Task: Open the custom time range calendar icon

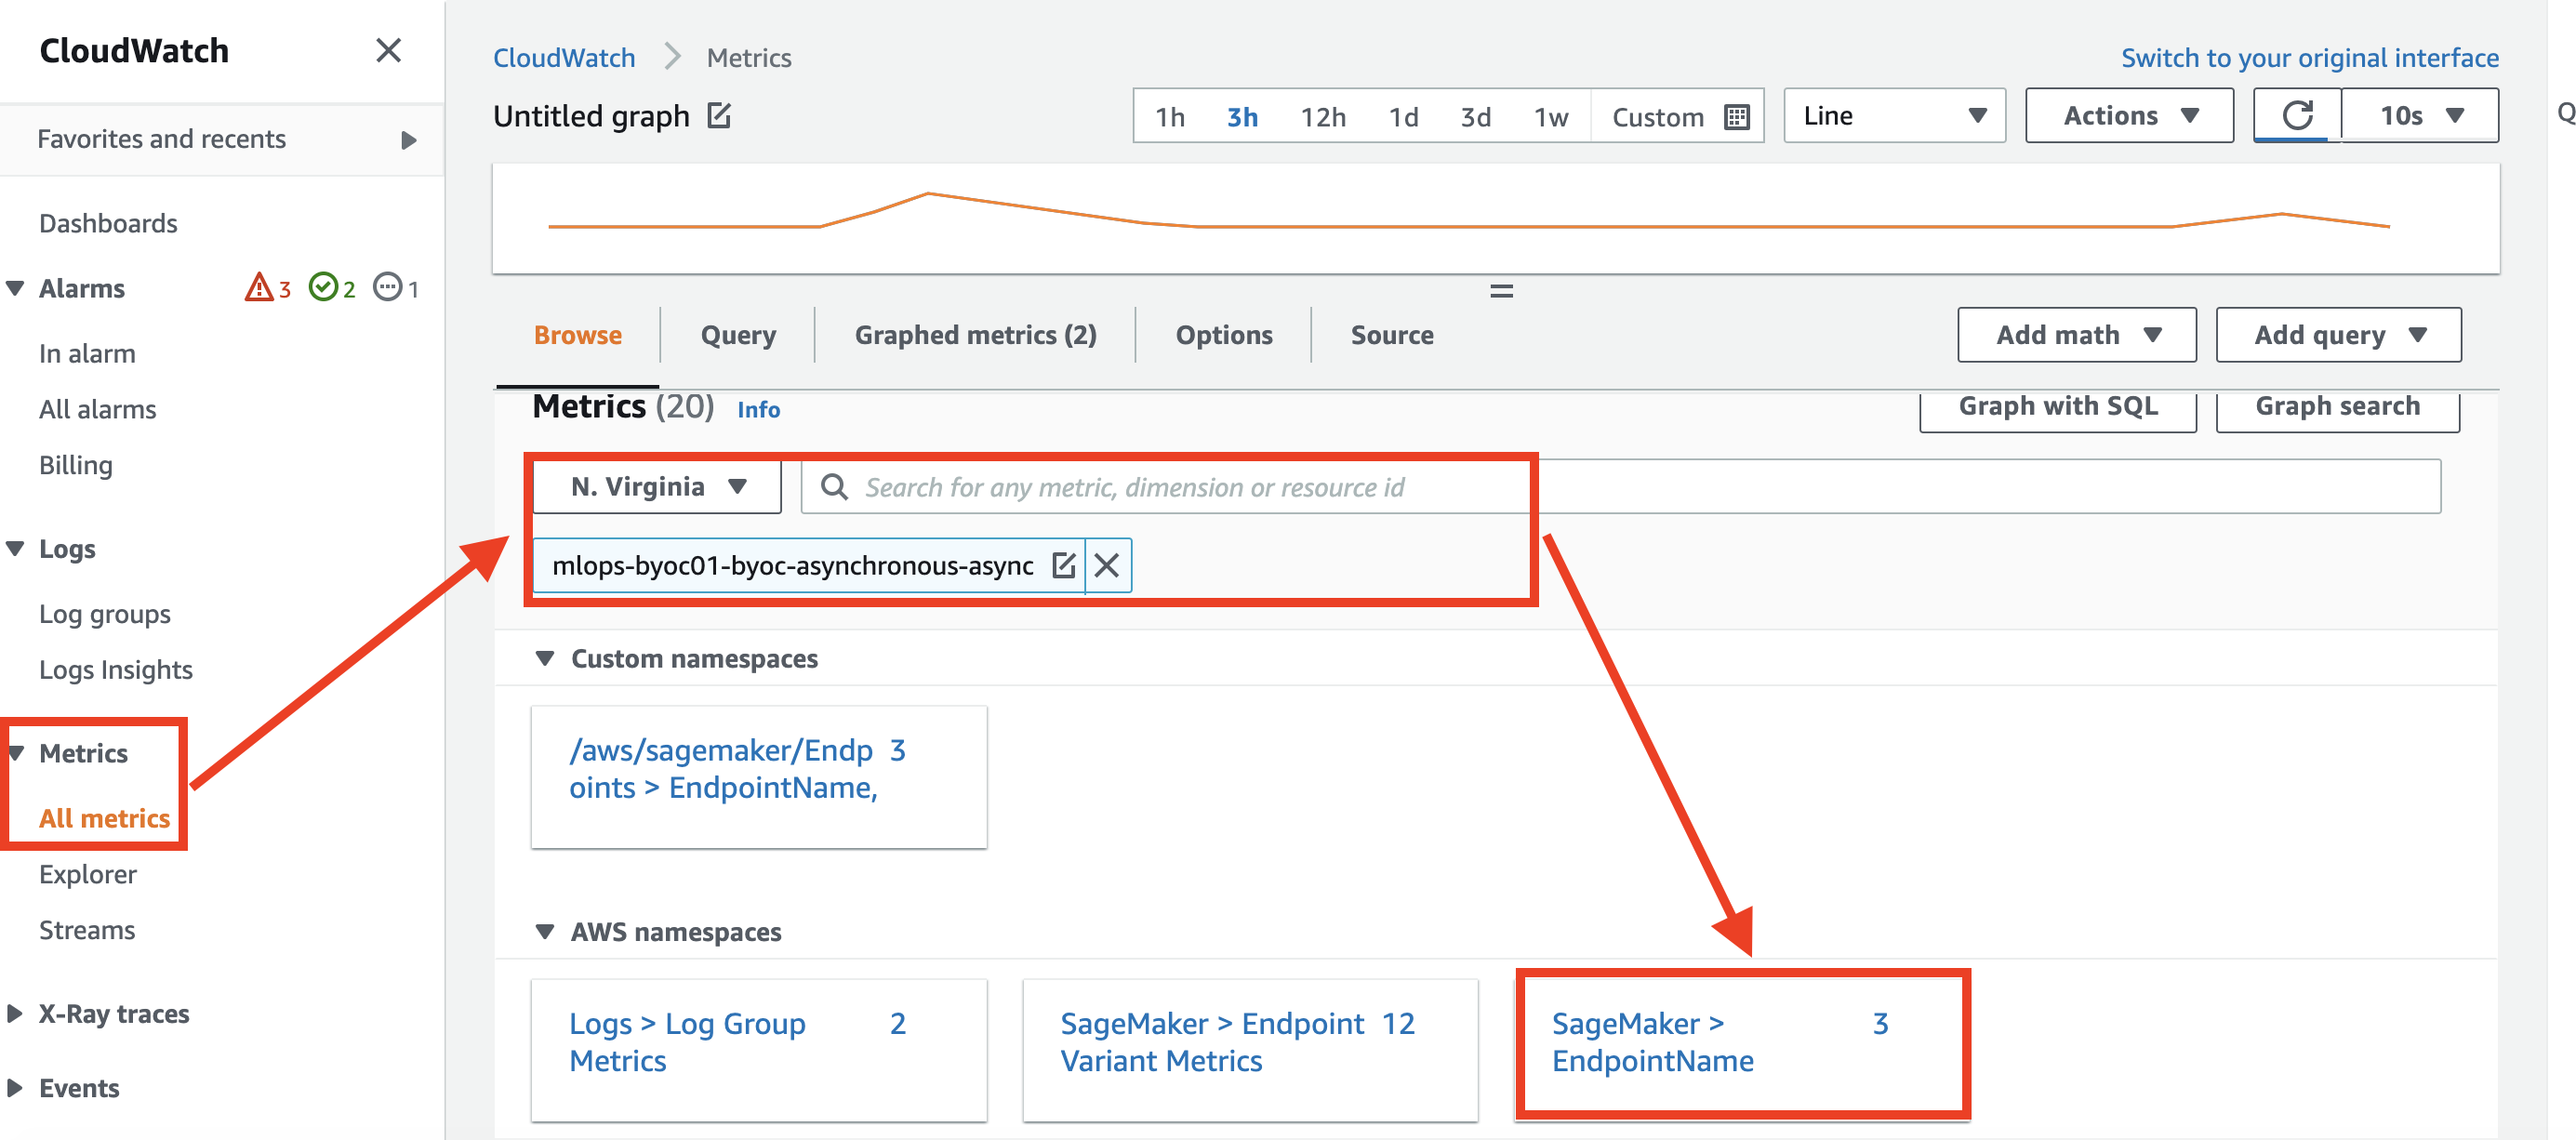Action: (1737, 117)
